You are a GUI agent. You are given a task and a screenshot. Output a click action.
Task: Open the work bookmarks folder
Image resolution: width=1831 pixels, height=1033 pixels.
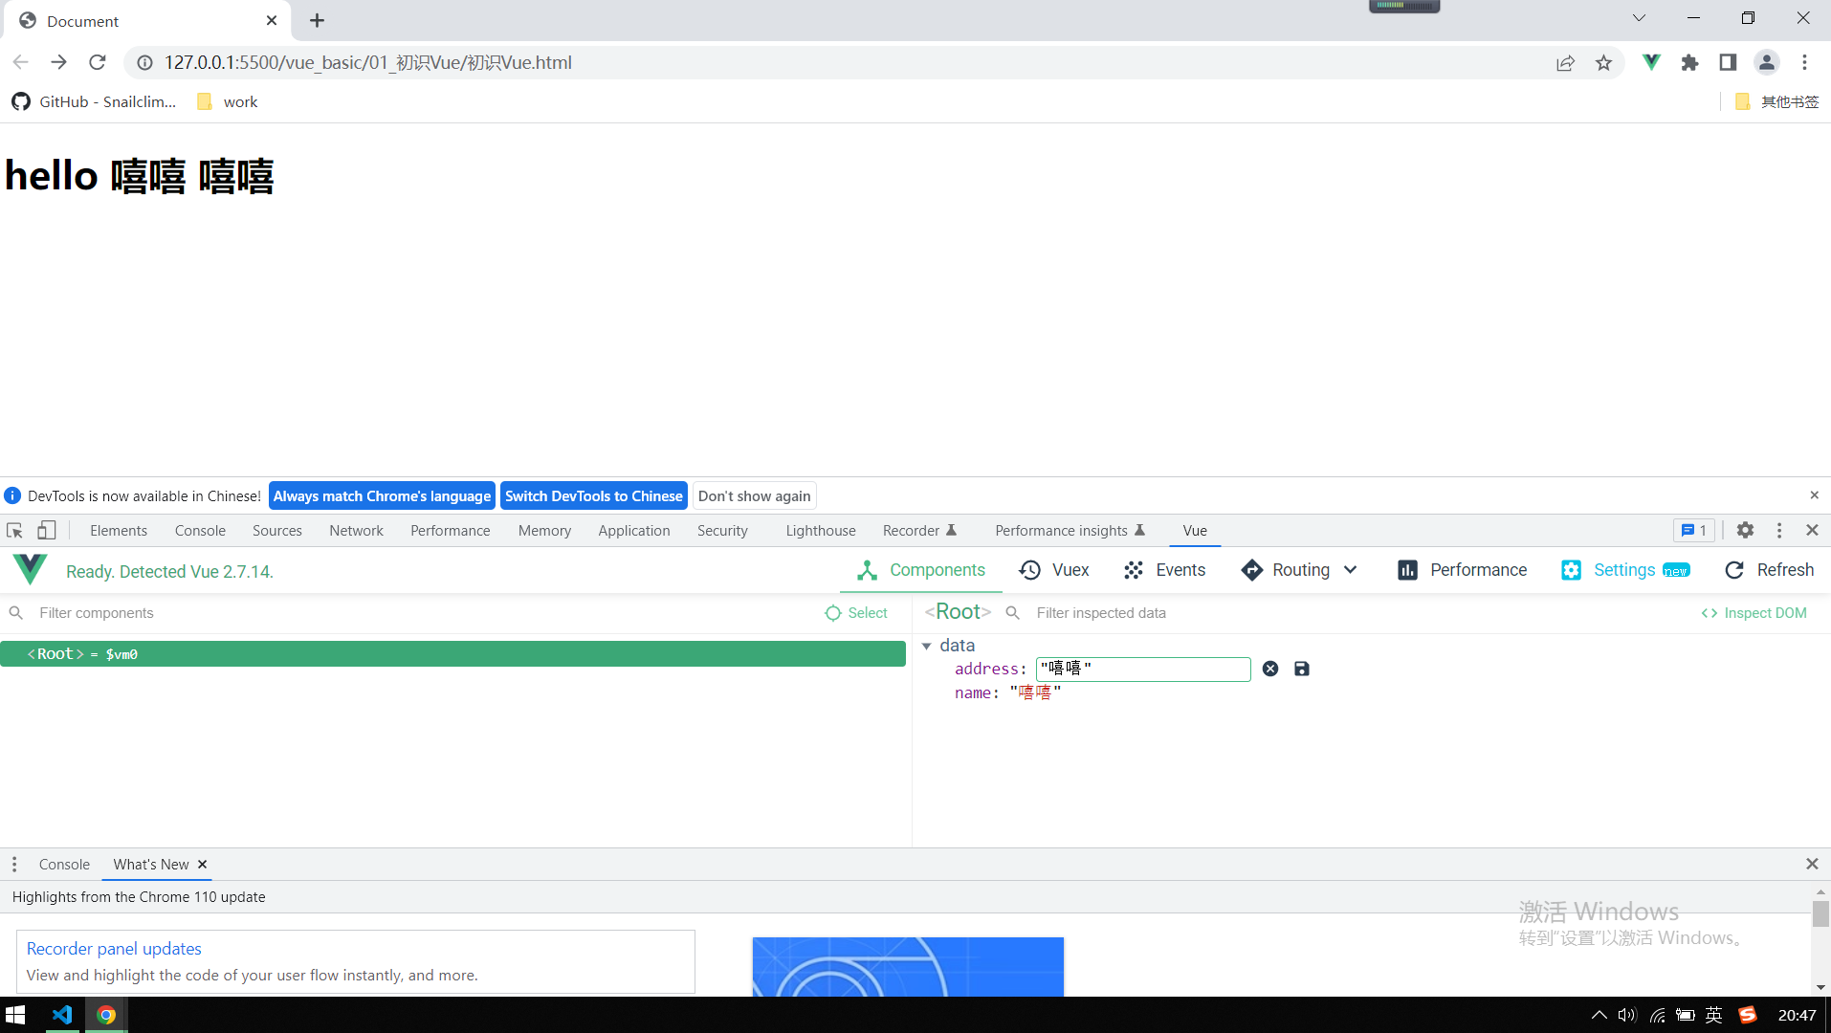coord(227,101)
